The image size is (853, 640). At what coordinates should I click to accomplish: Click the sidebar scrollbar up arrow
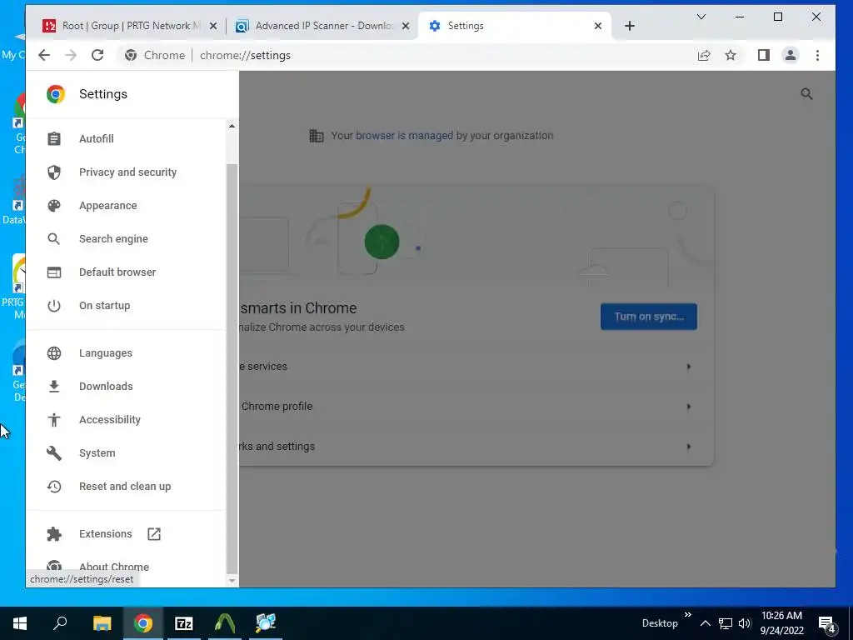coord(232,127)
